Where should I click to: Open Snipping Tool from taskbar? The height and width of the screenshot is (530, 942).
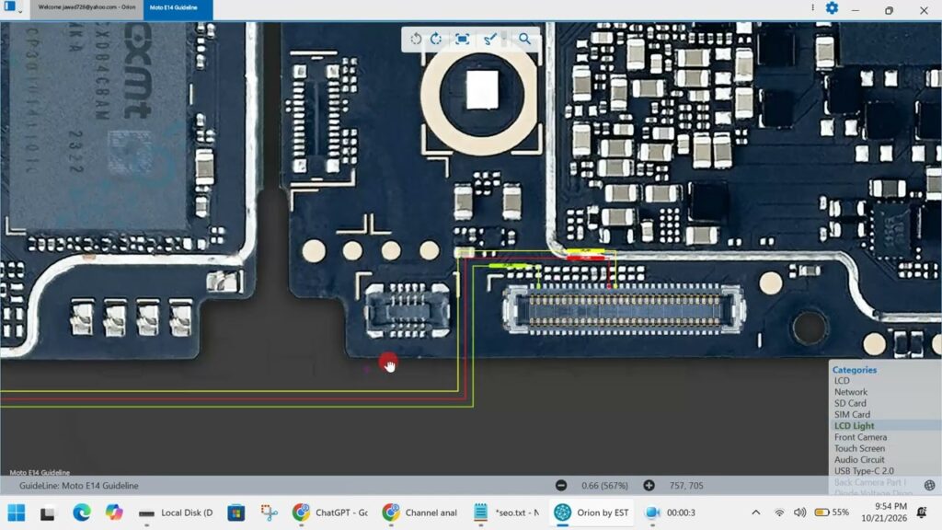pyautogui.click(x=270, y=513)
